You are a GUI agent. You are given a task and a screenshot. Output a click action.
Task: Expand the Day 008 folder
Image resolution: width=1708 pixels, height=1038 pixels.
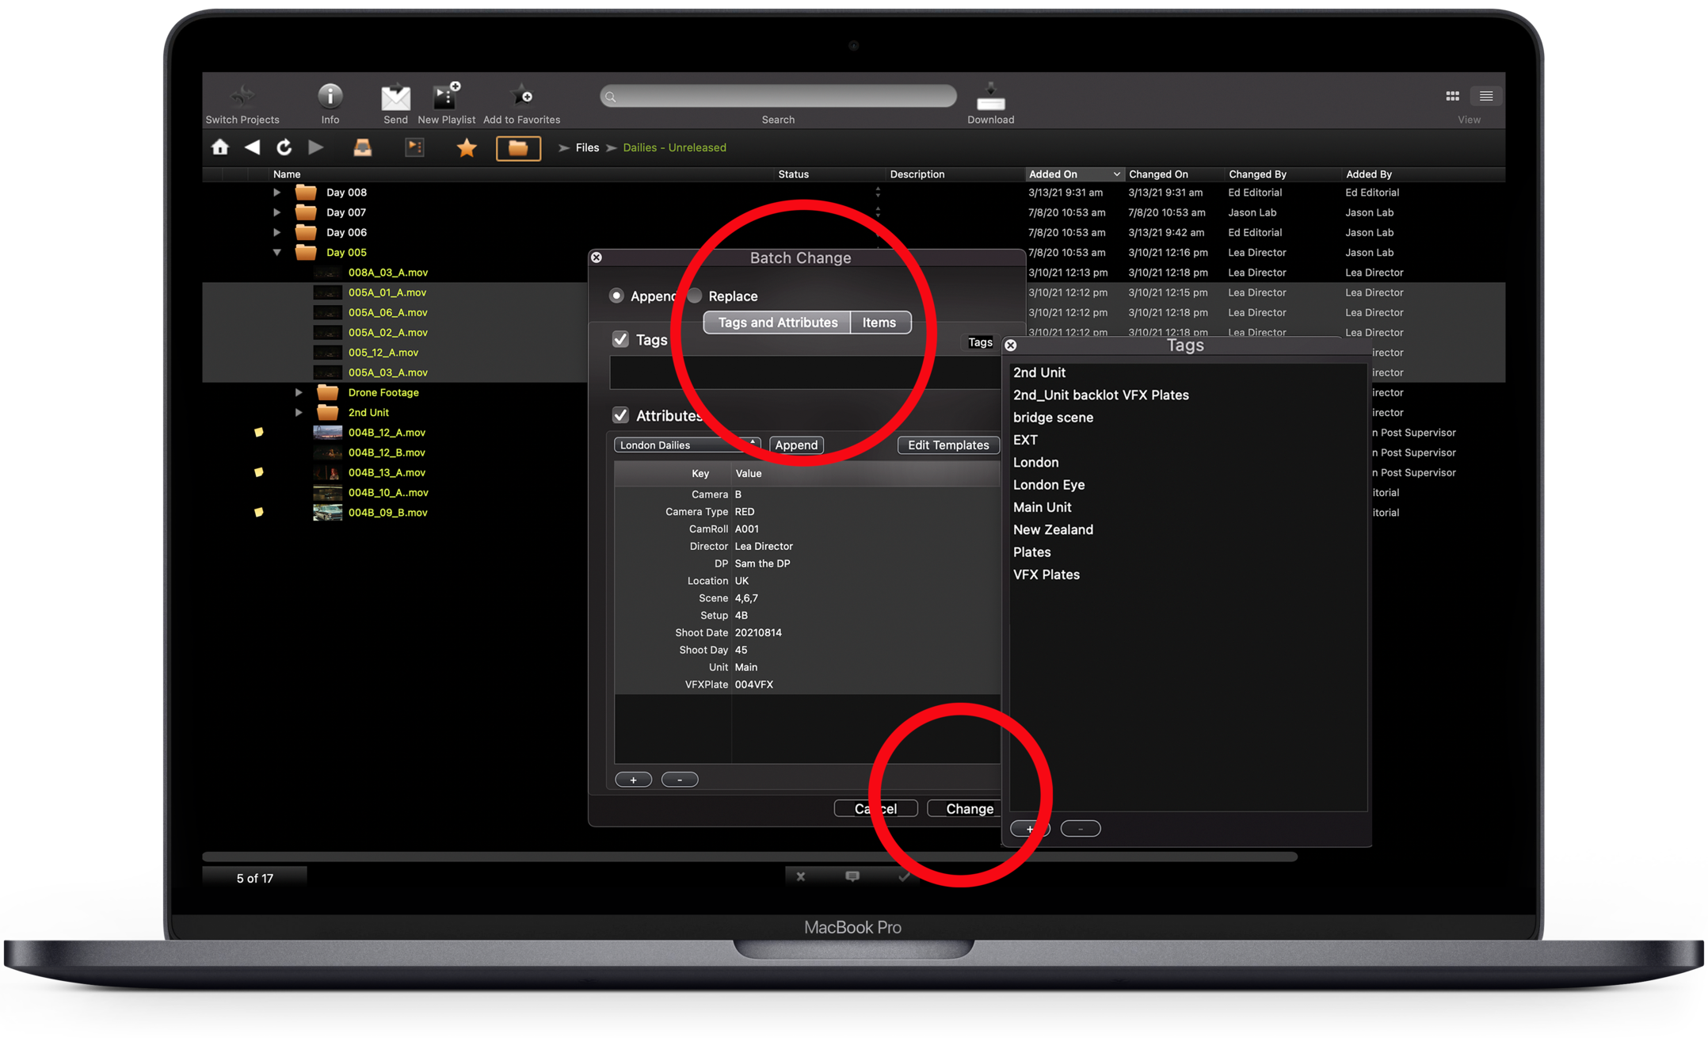pyautogui.click(x=276, y=193)
